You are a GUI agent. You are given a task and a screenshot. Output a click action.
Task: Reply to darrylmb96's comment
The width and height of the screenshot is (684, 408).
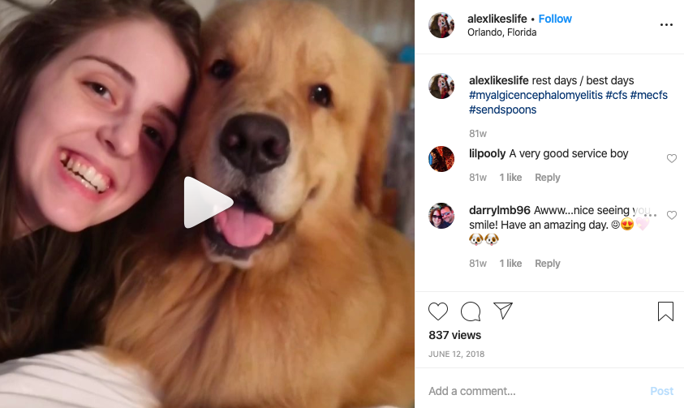coord(548,264)
